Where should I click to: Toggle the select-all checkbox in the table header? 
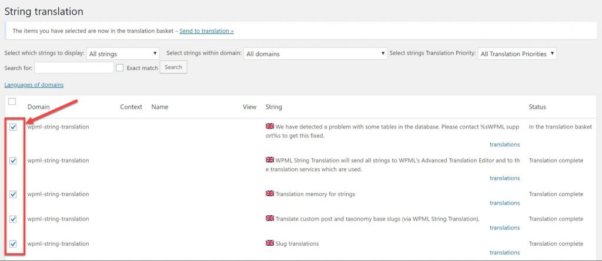(x=12, y=101)
